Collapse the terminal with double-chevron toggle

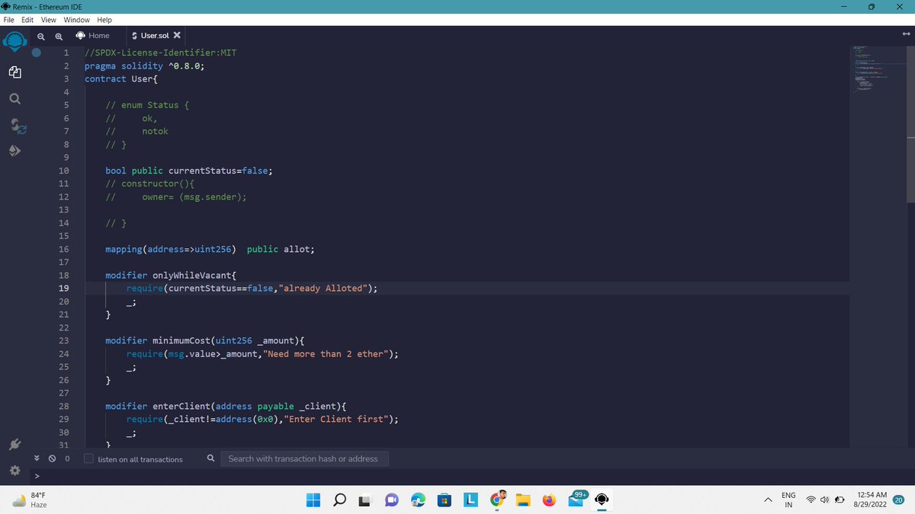coord(38,458)
